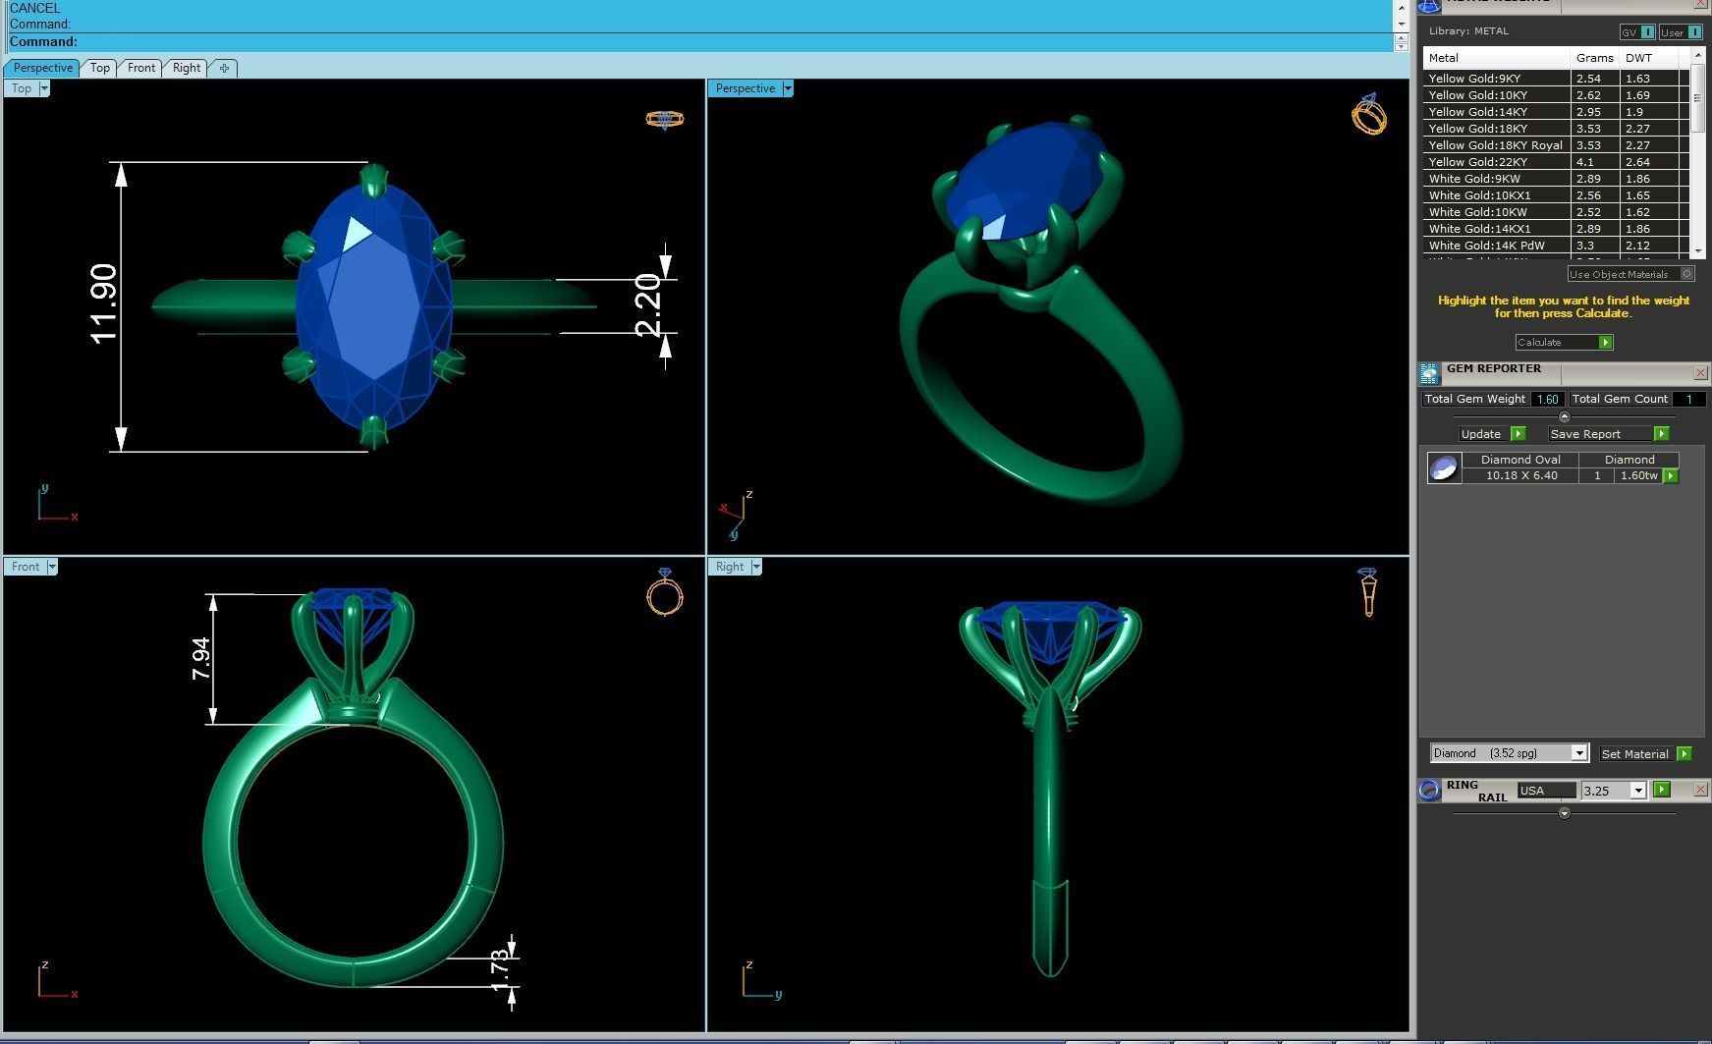
Task: Select the Yellow Gold:14KY row
Action: point(1557,112)
